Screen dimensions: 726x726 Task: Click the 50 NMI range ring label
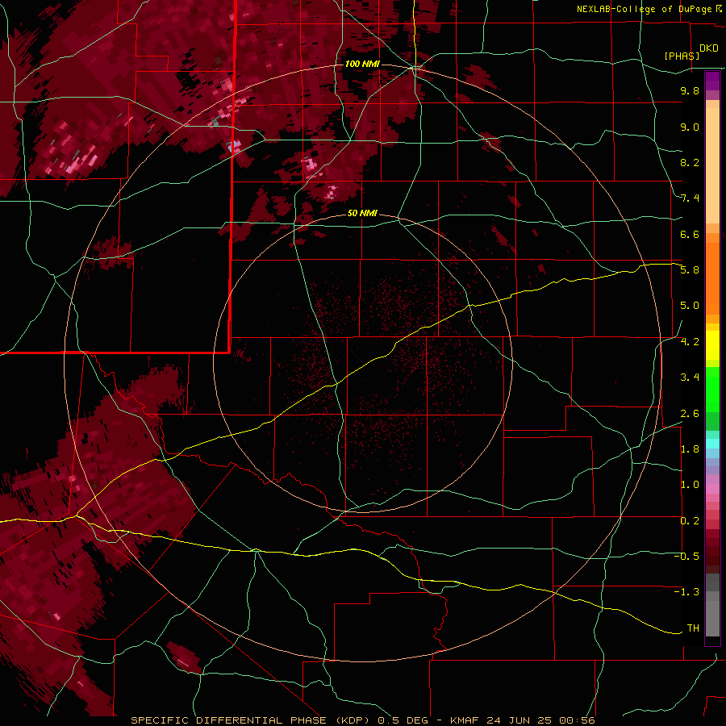362,213
